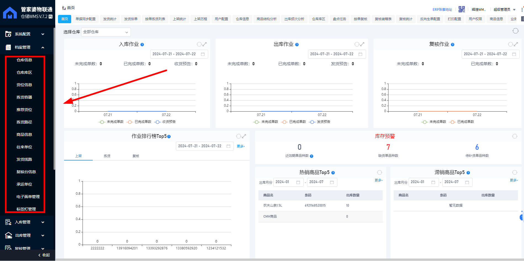
Task: Refresh the 库存预警 panel
Action: [x=515, y=136]
